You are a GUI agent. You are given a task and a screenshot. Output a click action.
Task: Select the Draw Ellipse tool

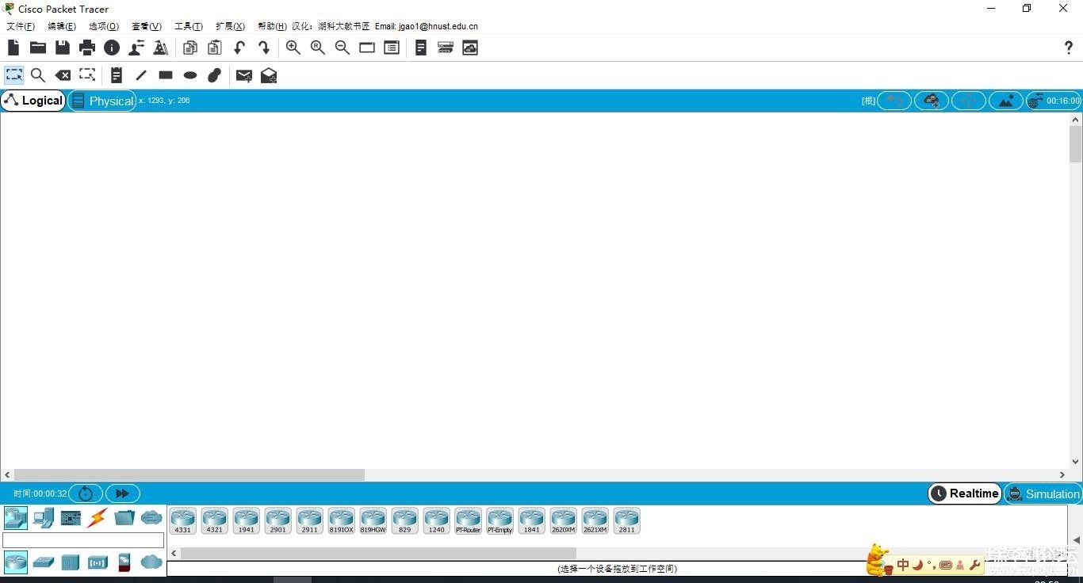coord(190,75)
